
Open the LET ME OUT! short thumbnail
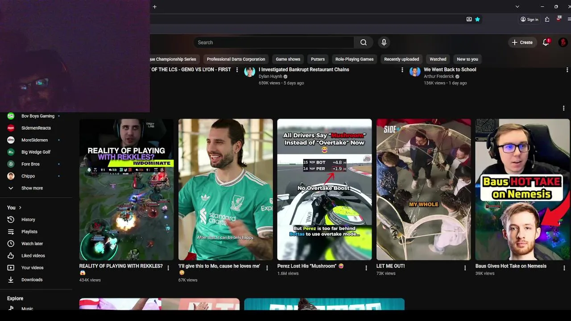coord(423,189)
